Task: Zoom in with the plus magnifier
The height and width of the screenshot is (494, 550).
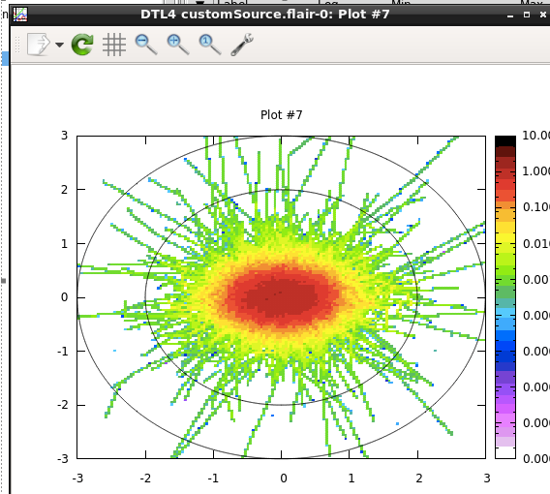Action: click(x=178, y=45)
